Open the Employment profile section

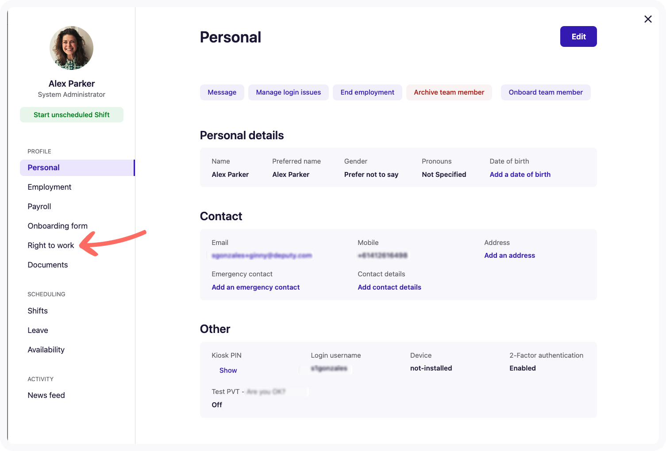click(x=50, y=187)
